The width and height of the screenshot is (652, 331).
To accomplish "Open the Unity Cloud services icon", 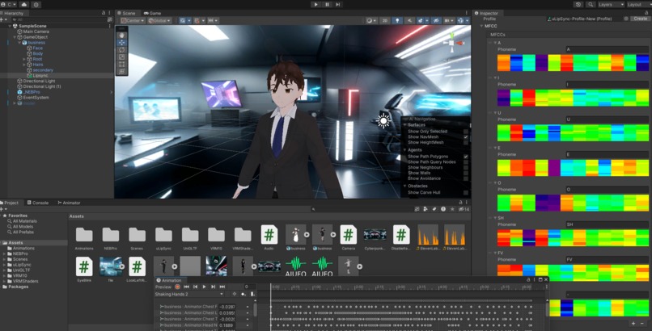I will point(24,5).
